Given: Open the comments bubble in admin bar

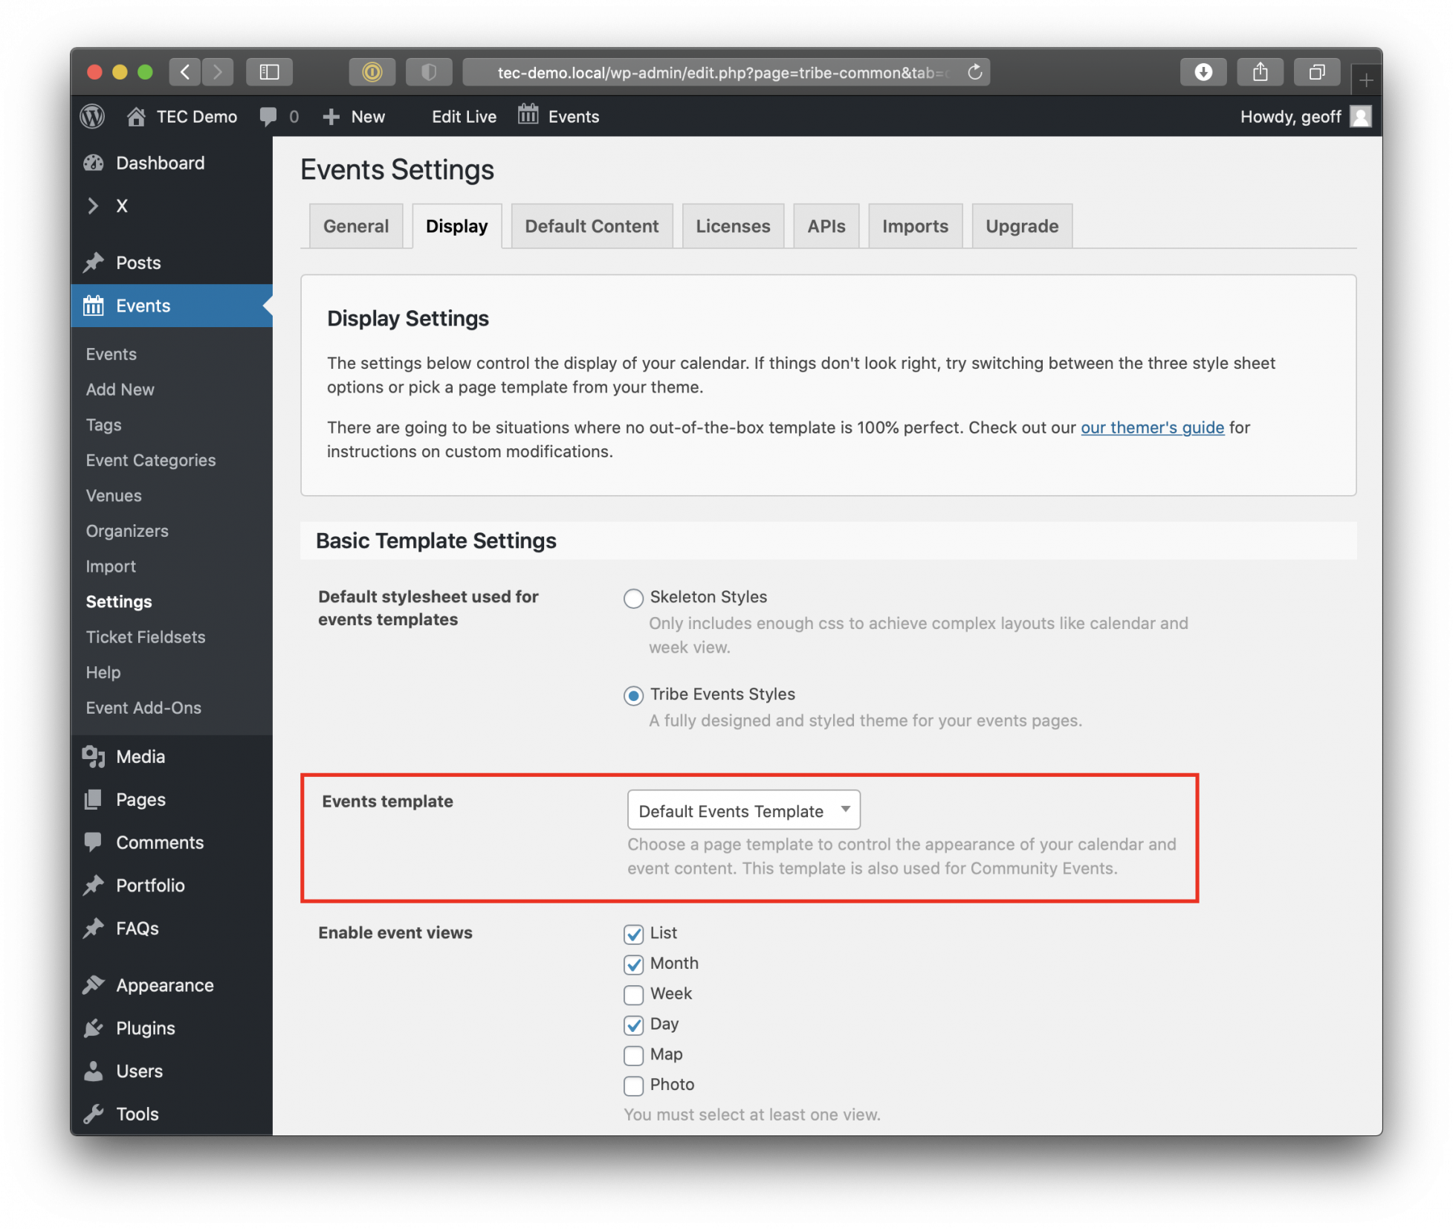Looking at the screenshot, I should coord(279,117).
